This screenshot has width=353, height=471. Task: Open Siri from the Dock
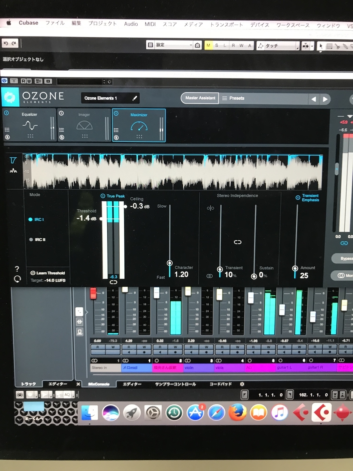pyautogui.click(x=111, y=413)
